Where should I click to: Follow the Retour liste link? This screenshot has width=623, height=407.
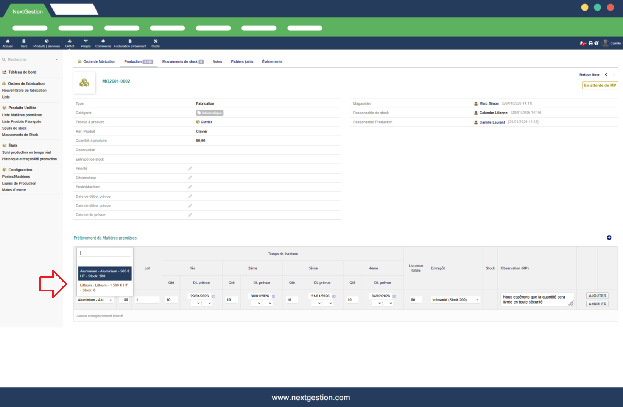tap(589, 75)
